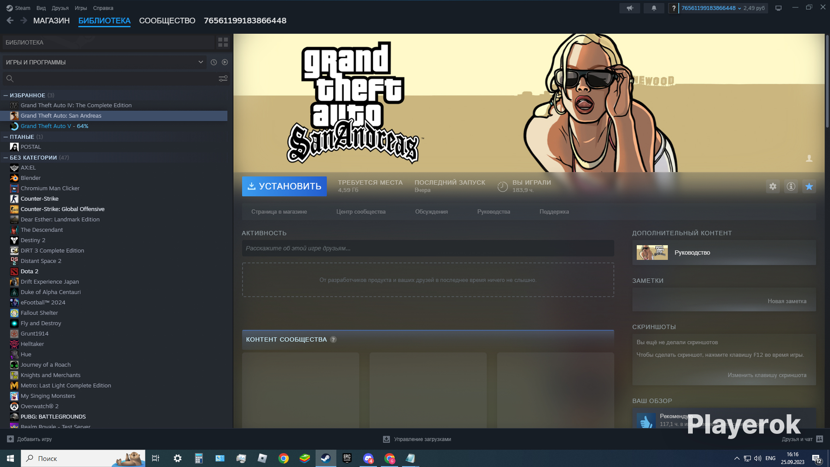Collapse the Без категории category
Viewport: 830px width, 467px height.
tap(6, 157)
